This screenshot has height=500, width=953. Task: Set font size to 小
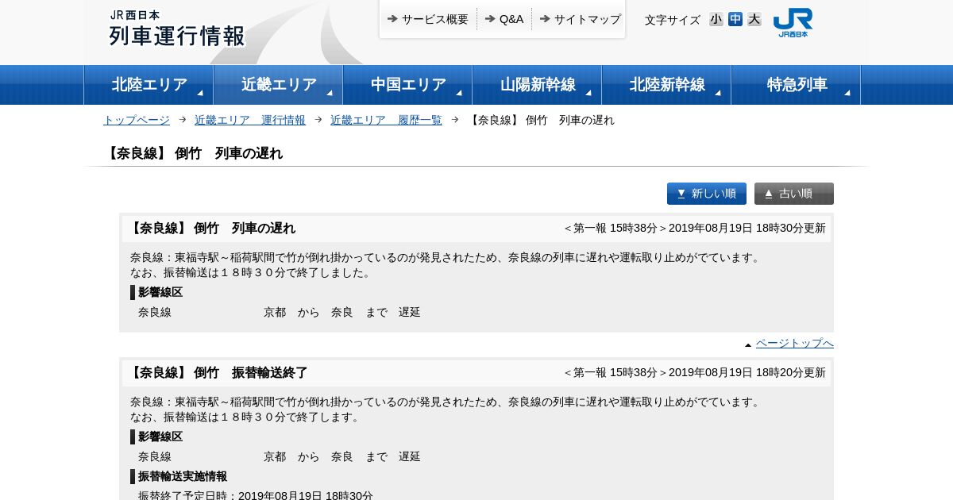716,19
